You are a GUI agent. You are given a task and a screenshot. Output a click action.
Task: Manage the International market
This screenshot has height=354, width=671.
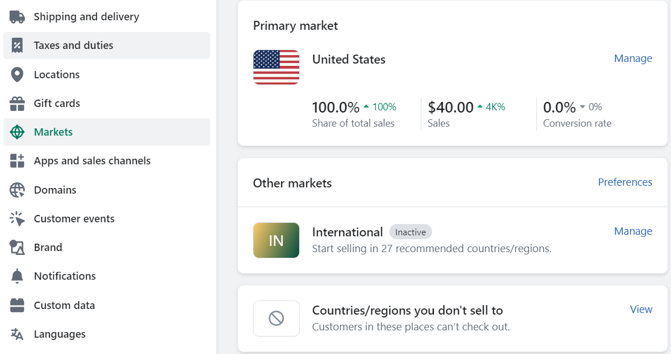633,231
